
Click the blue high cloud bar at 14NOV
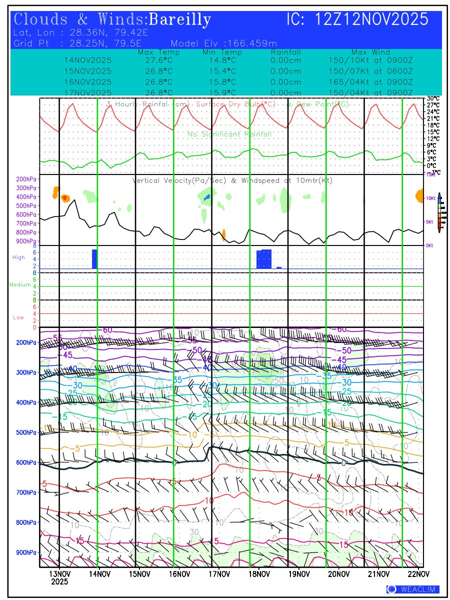pos(94,259)
